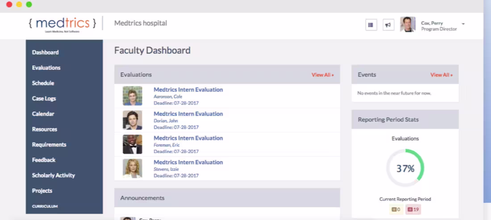The image size is (491, 220).
Task: Click the Stevens, Izzie name text
Action: pos(167,169)
